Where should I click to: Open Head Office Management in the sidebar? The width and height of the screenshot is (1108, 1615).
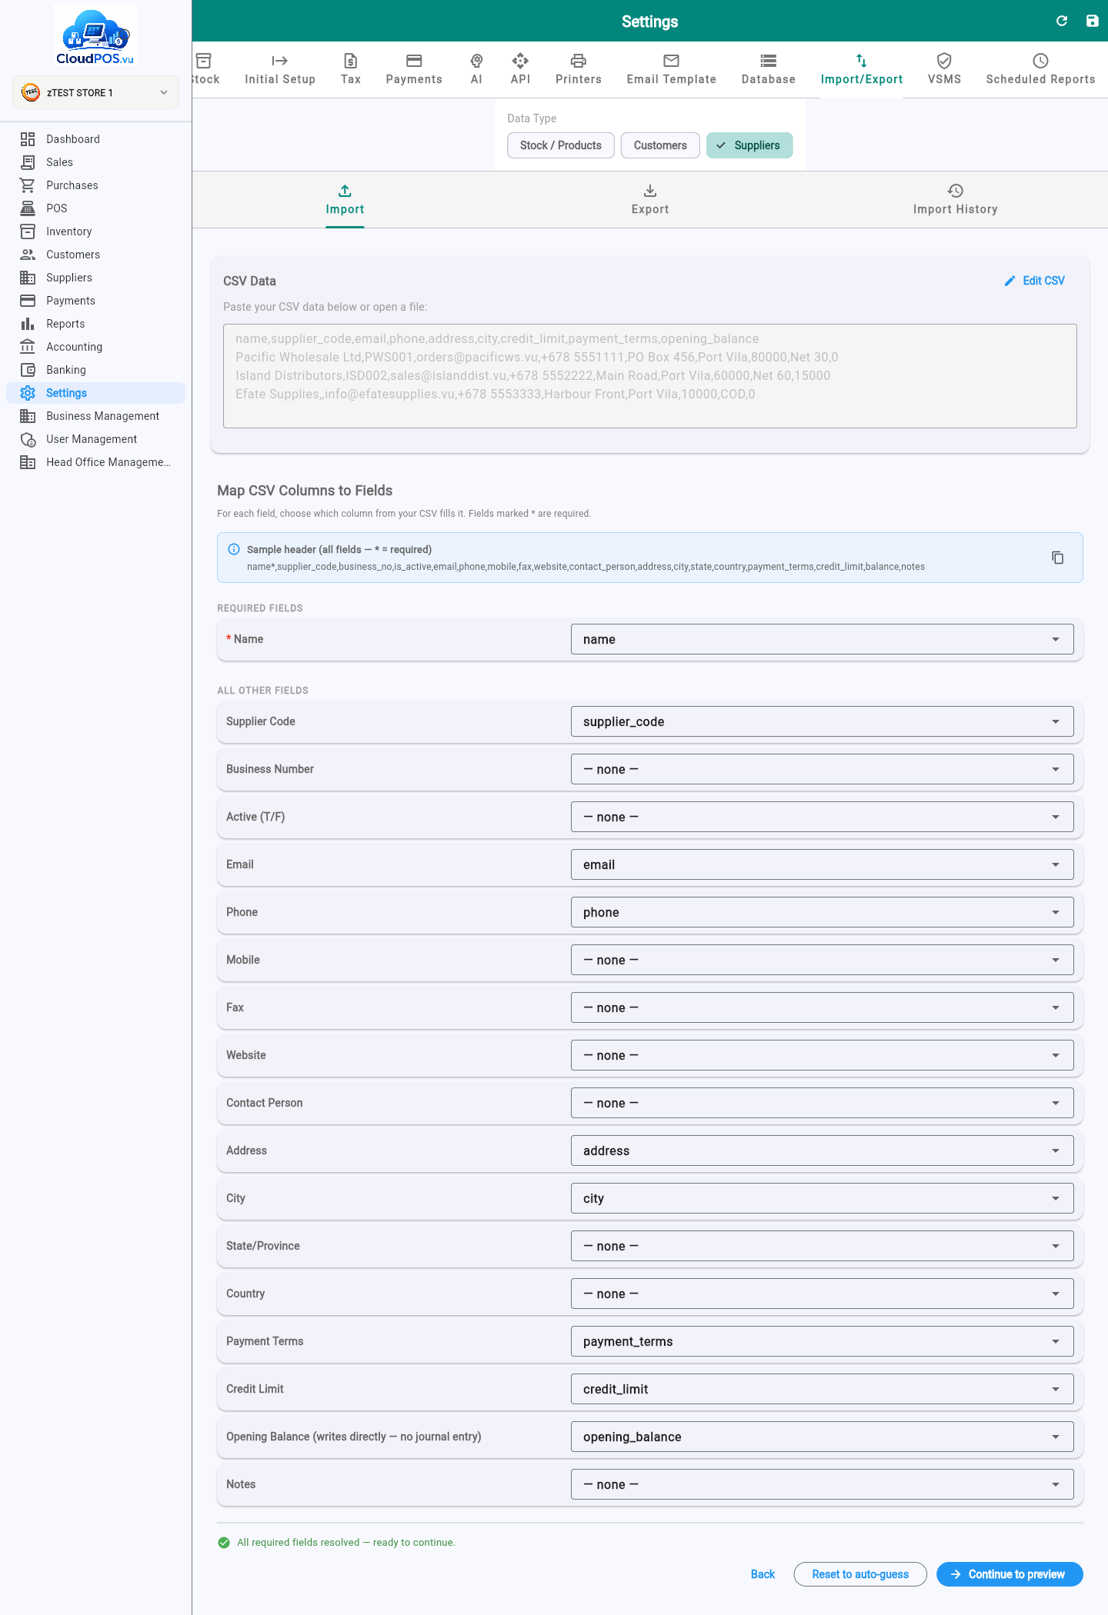(95, 462)
